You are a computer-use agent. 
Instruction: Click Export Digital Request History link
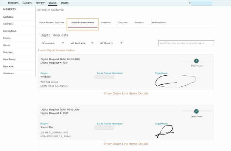[x=57, y=50]
